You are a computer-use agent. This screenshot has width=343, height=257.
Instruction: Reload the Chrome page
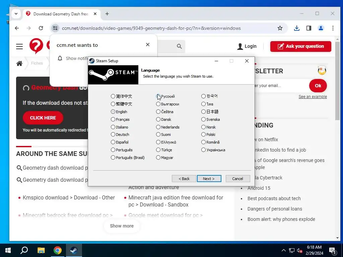tap(41, 28)
